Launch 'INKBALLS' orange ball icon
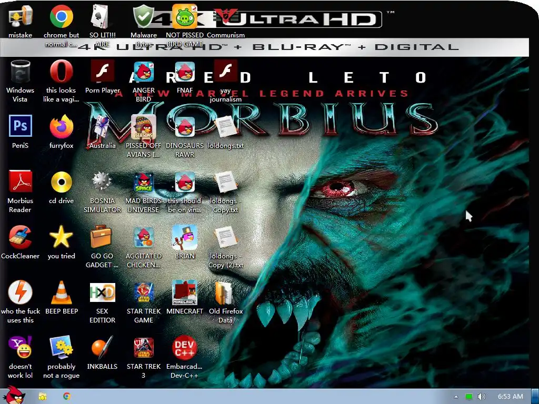 [102, 347]
